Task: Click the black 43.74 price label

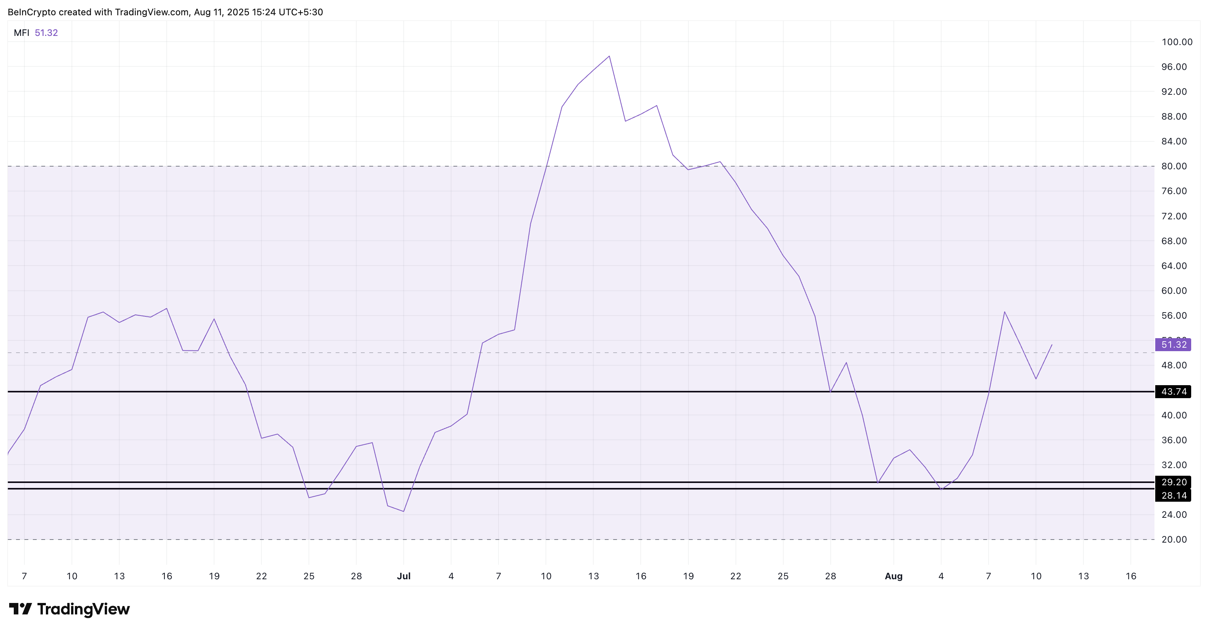Action: [x=1173, y=392]
